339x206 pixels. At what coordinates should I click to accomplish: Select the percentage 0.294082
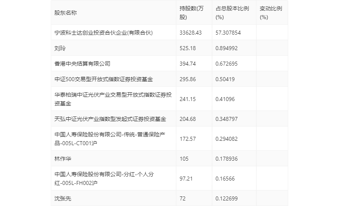click(227, 139)
